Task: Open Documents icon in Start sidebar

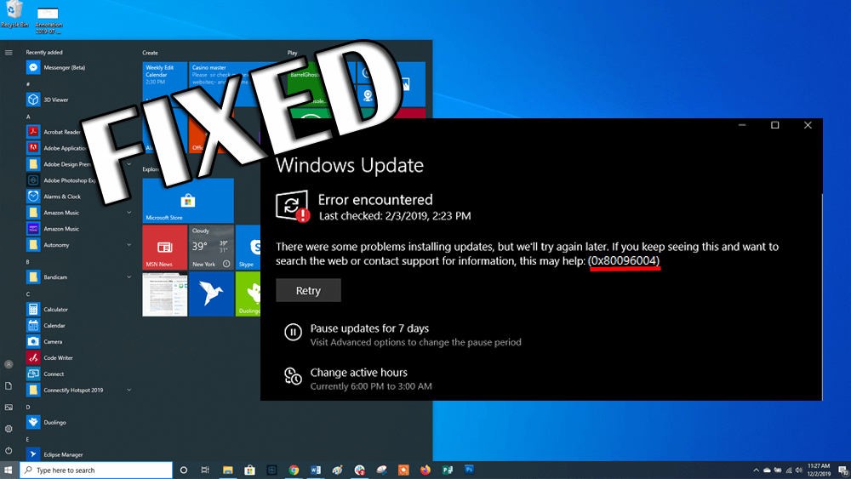Action: [x=9, y=385]
